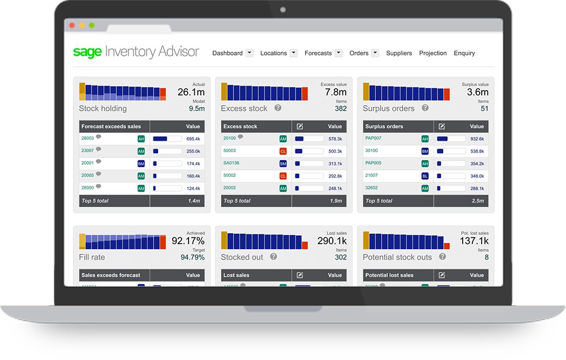Click edit icon in Surplus orders table header
This screenshot has height=360, width=566.
click(442, 127)
